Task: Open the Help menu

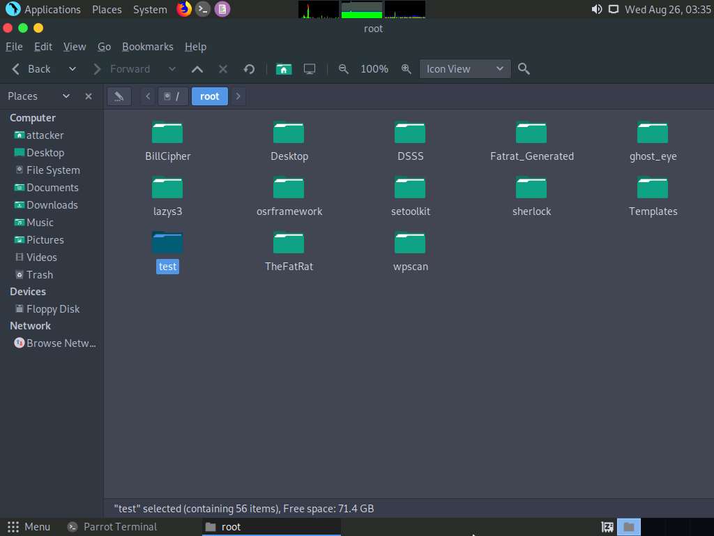Action: pos(196,47)
